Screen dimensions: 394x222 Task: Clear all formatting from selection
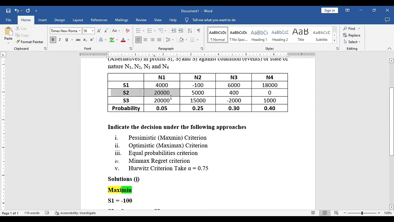[x=128, y=31]
